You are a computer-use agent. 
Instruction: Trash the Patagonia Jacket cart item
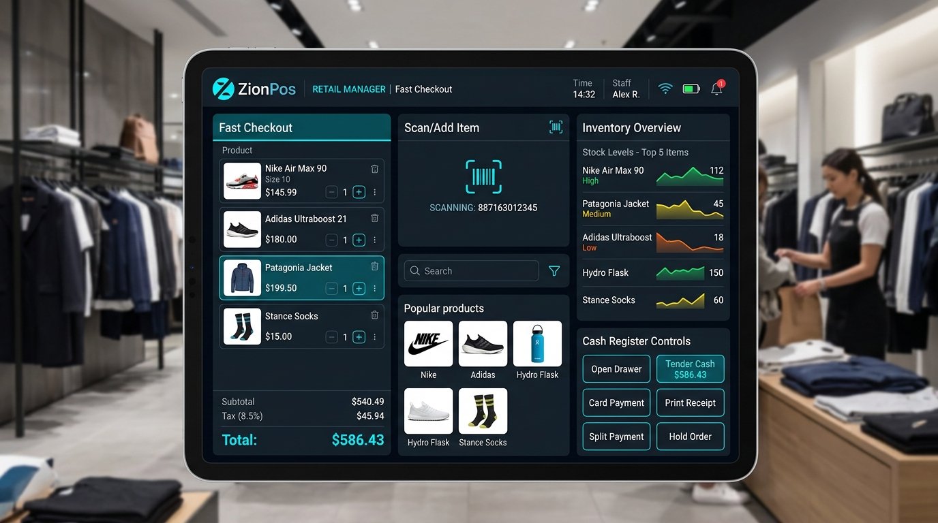point(374,266)
